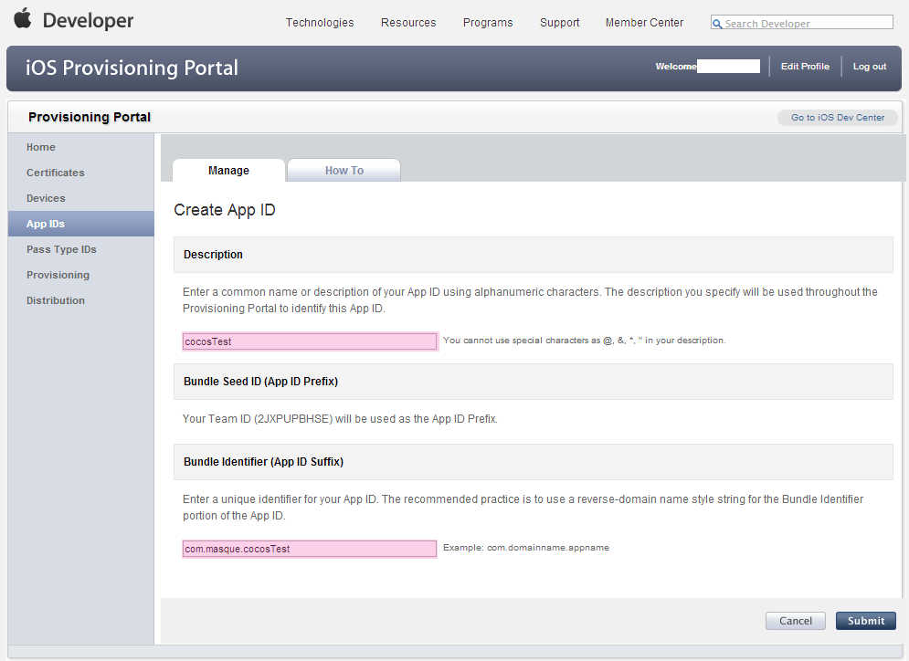Switch to the Manage tab
This screenshot has width=909, height=661.
point(228,171)
